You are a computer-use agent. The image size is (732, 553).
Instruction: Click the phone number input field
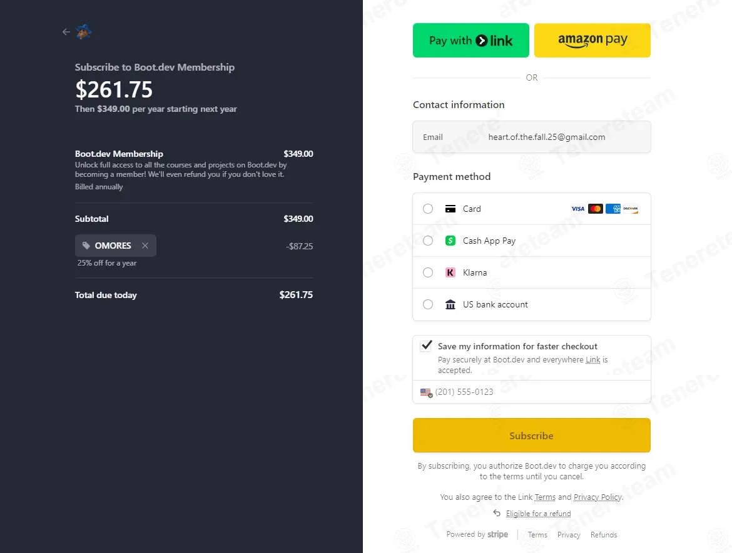tap(538, 392)
